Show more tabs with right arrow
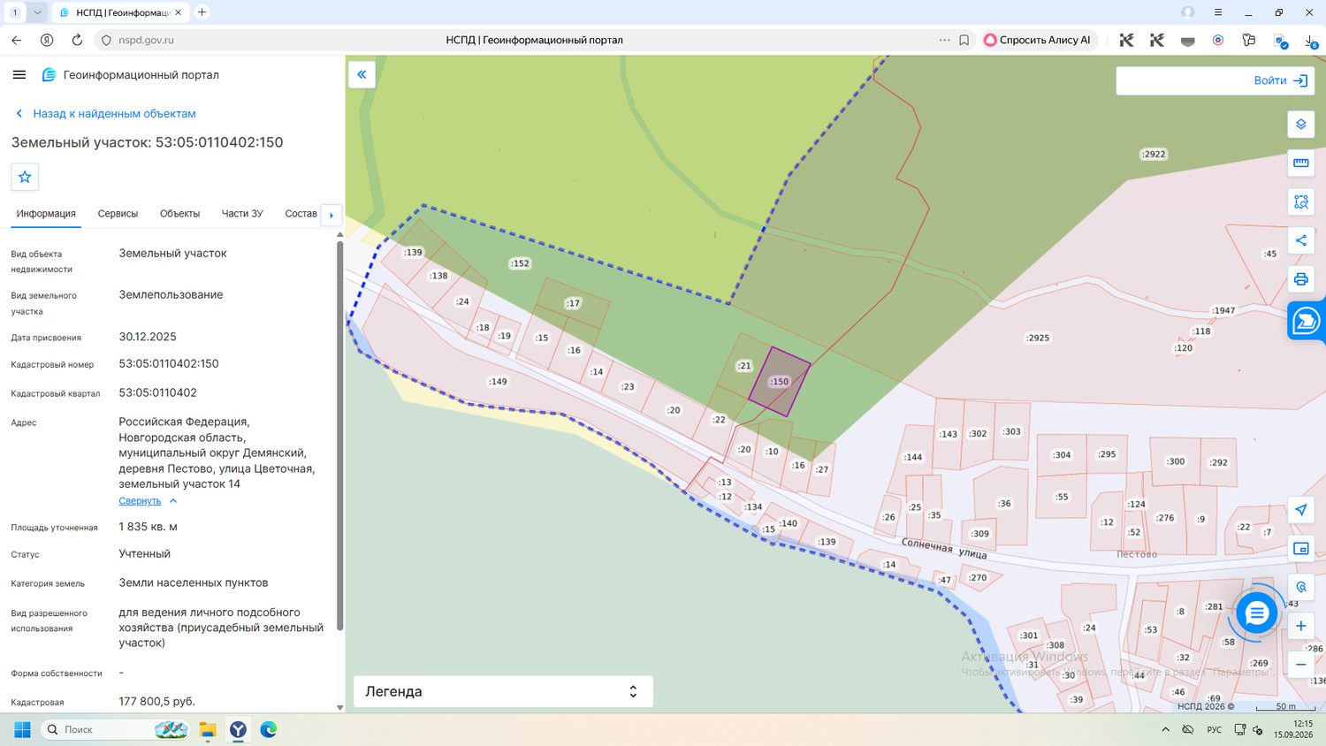 click(331, 215)
